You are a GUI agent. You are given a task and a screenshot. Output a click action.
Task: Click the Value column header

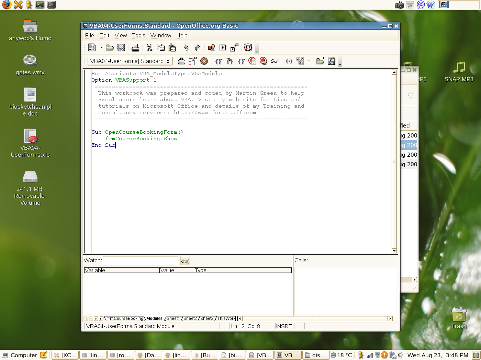[x=176, y=270]
